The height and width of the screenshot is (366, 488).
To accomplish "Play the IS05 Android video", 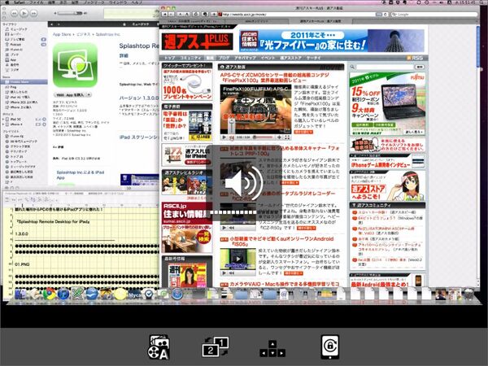I will pyautogui.click(x=238, y=259).
